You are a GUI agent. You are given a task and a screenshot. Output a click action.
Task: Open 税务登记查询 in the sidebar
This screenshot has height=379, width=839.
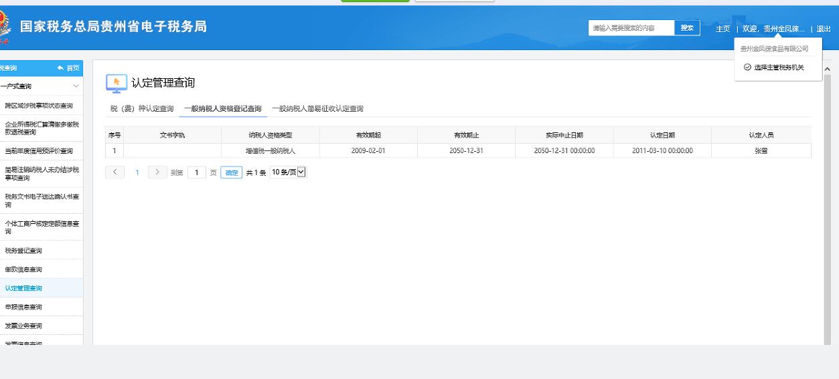tap(23, 251)
